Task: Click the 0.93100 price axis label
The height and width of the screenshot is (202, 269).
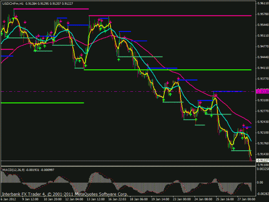Action: (263, 100)
